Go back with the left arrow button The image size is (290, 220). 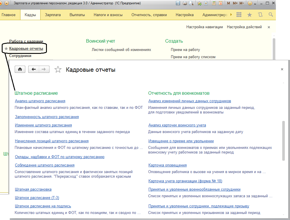tap(34, 69)
